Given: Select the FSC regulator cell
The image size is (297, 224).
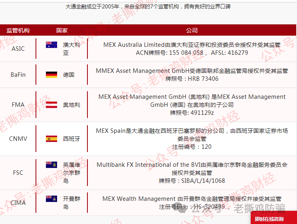Looking at the screenshot, I should (x=18, y=172).
